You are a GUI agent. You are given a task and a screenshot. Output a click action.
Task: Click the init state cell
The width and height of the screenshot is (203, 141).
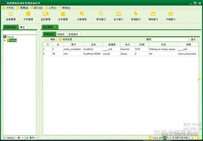(x=163, y=54)
